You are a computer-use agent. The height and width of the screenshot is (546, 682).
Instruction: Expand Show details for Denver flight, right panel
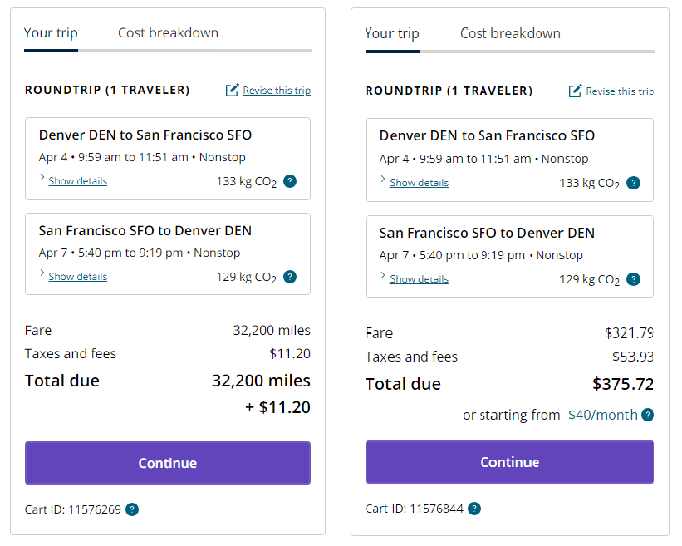(419, 183)
